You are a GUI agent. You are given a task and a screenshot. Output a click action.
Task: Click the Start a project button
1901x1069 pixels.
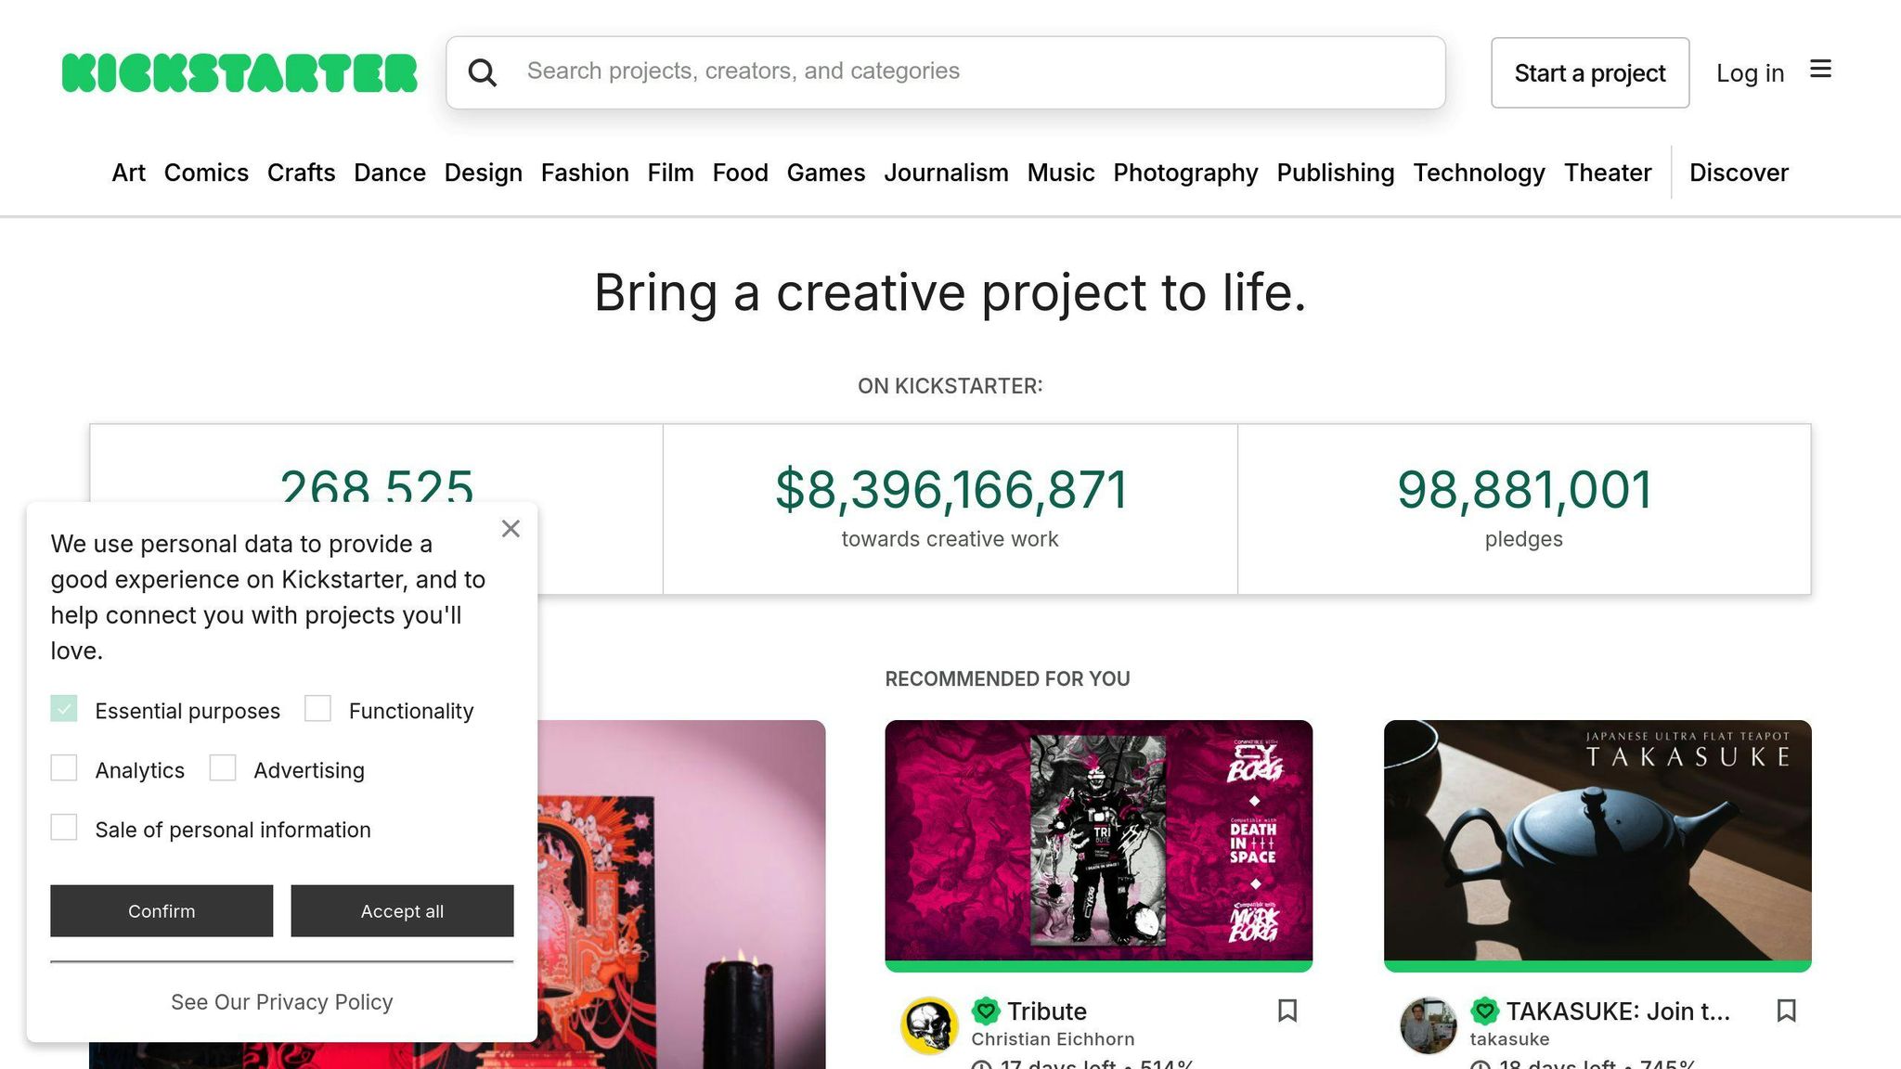point(1589,72)
